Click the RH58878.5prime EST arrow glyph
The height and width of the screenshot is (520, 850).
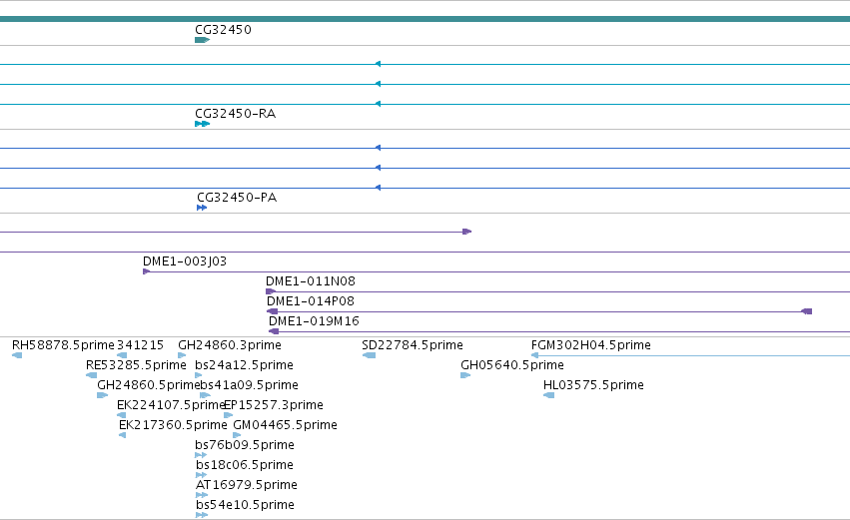[17, 355]
